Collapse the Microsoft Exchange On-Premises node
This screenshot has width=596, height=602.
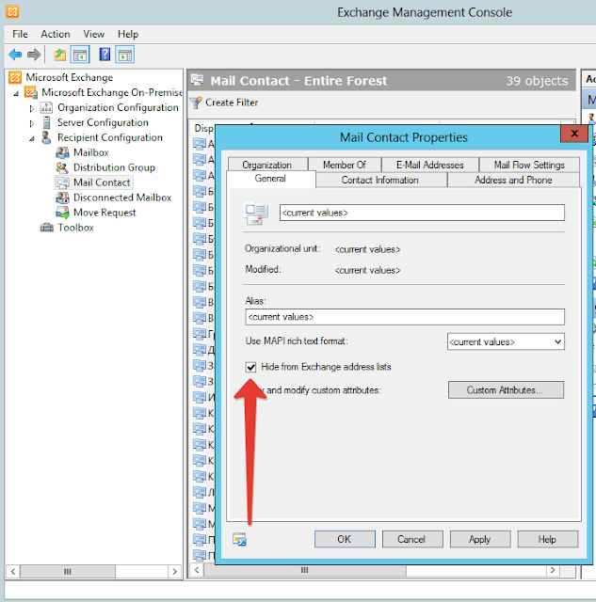(x=16, y=93)
